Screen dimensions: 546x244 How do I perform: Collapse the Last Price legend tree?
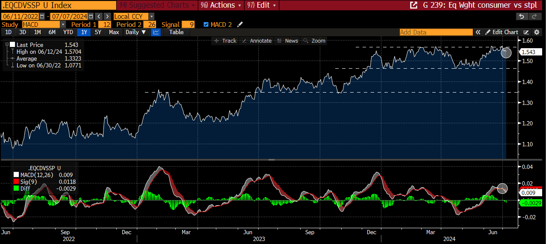point(7,44)
